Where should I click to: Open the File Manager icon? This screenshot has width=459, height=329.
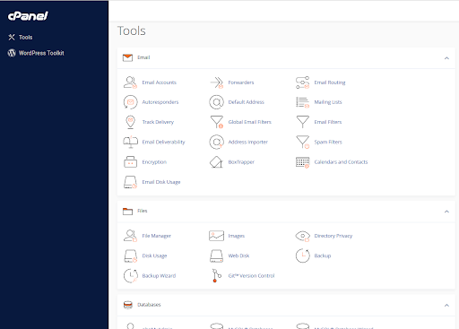click(130, 236)
